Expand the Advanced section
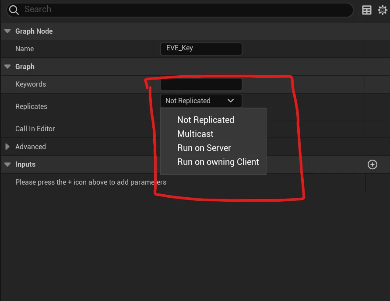The height and width of the screenshot is (301, 390). [7, 147]
